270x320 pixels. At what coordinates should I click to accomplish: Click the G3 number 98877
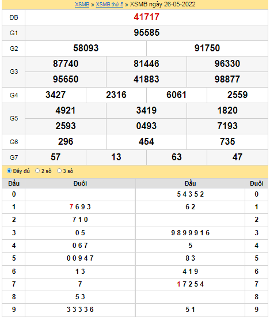click(x=227, y=79)
